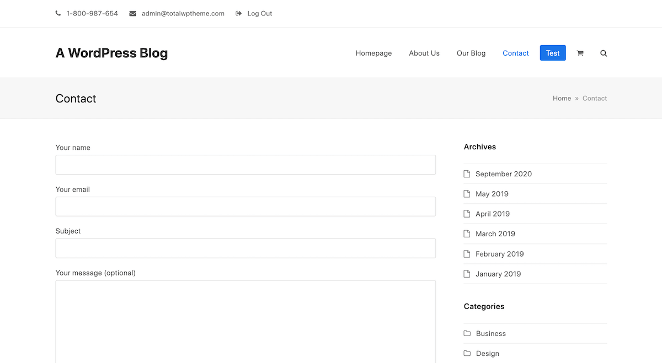Click the page icon beside May 2019

click(x=467, y=194)
